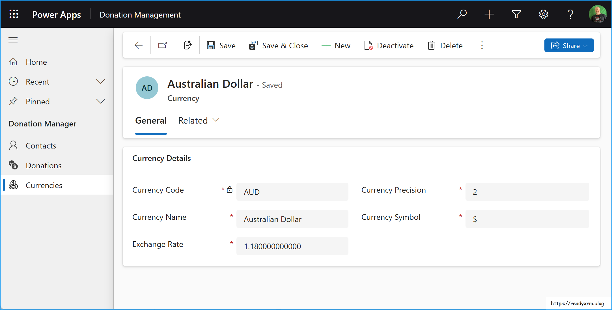Switch to the General tab
612x310 pixels.
click(x=151, y=120)
